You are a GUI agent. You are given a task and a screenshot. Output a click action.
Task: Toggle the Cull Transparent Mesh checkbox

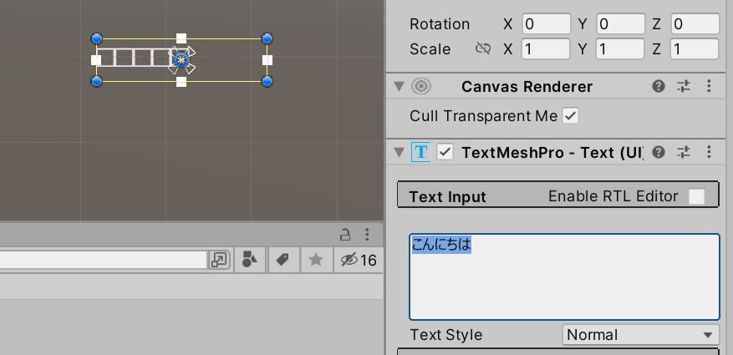click(570, 116)
